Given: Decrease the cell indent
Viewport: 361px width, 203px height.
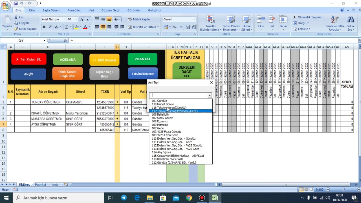Looking at the screenshot, I should (116, 27).
